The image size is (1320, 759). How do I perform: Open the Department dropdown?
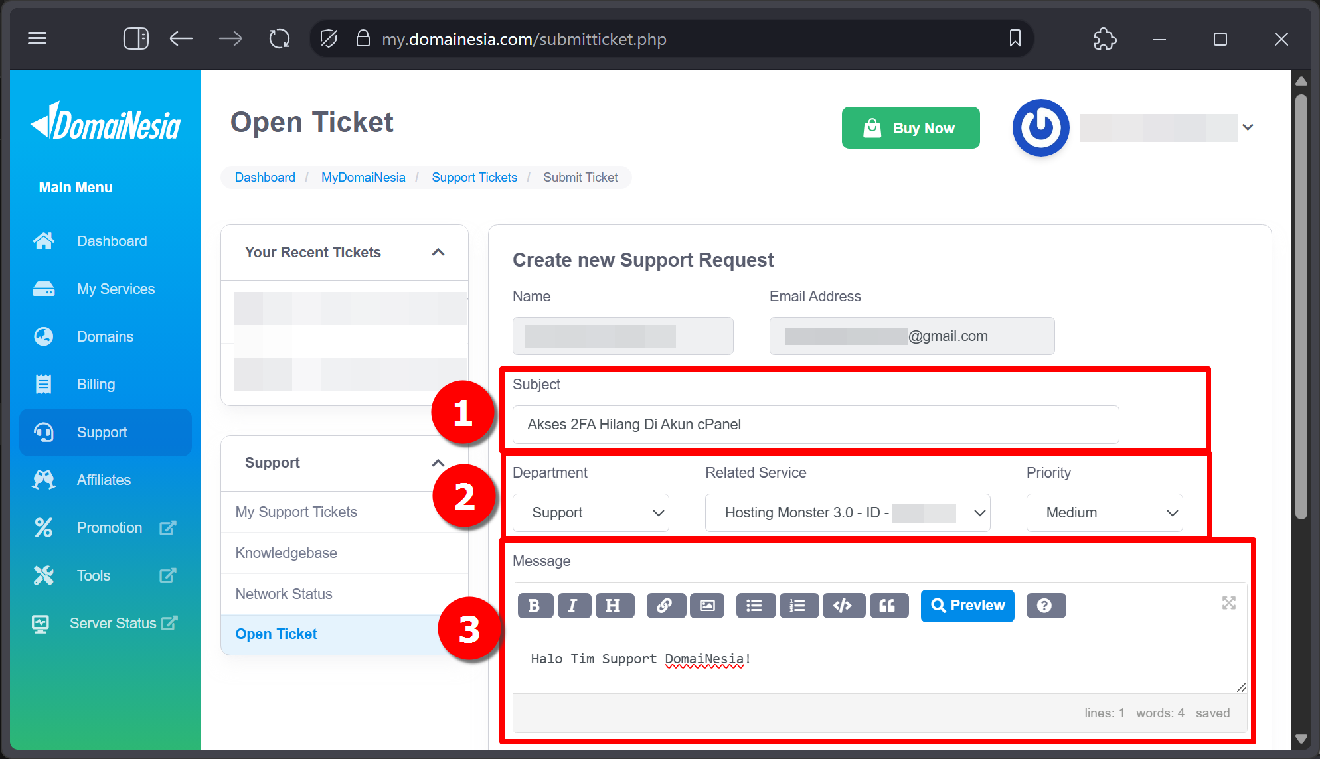591,513
